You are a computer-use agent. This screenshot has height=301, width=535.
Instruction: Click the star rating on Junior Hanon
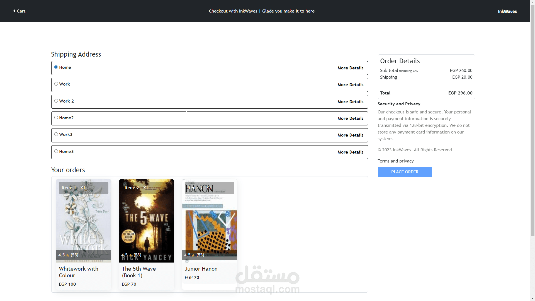193,255
